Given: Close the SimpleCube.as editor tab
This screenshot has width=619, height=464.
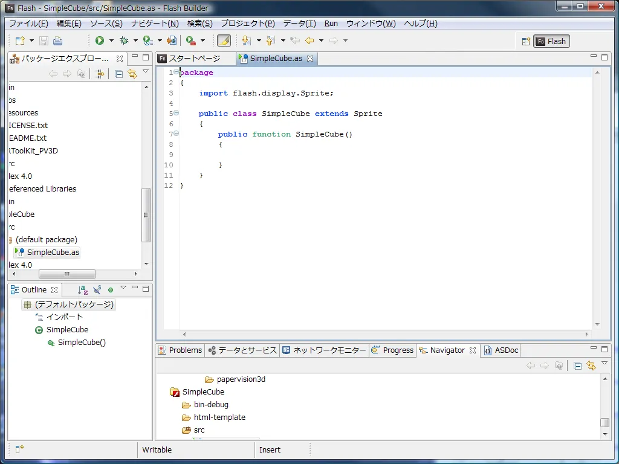Looking at the screenshot, I should (310, 59).
